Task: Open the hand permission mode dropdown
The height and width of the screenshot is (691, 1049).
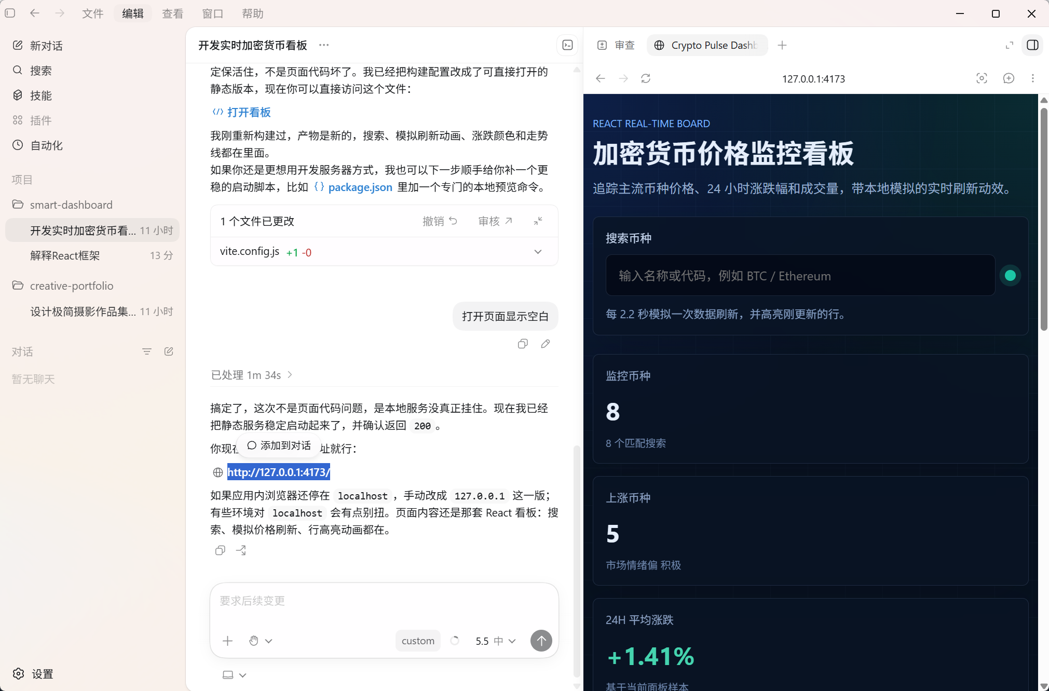Action: [x=261, y=641]
